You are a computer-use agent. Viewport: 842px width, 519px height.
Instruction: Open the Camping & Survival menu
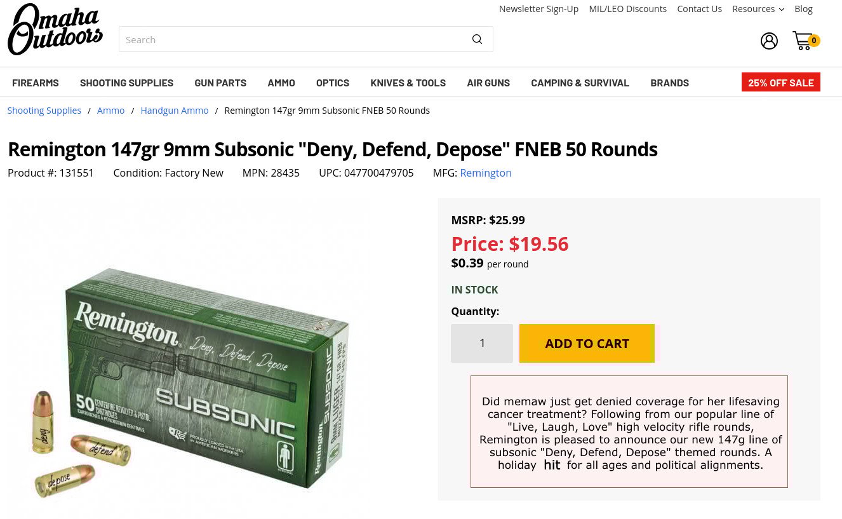[x=580, y=83]
